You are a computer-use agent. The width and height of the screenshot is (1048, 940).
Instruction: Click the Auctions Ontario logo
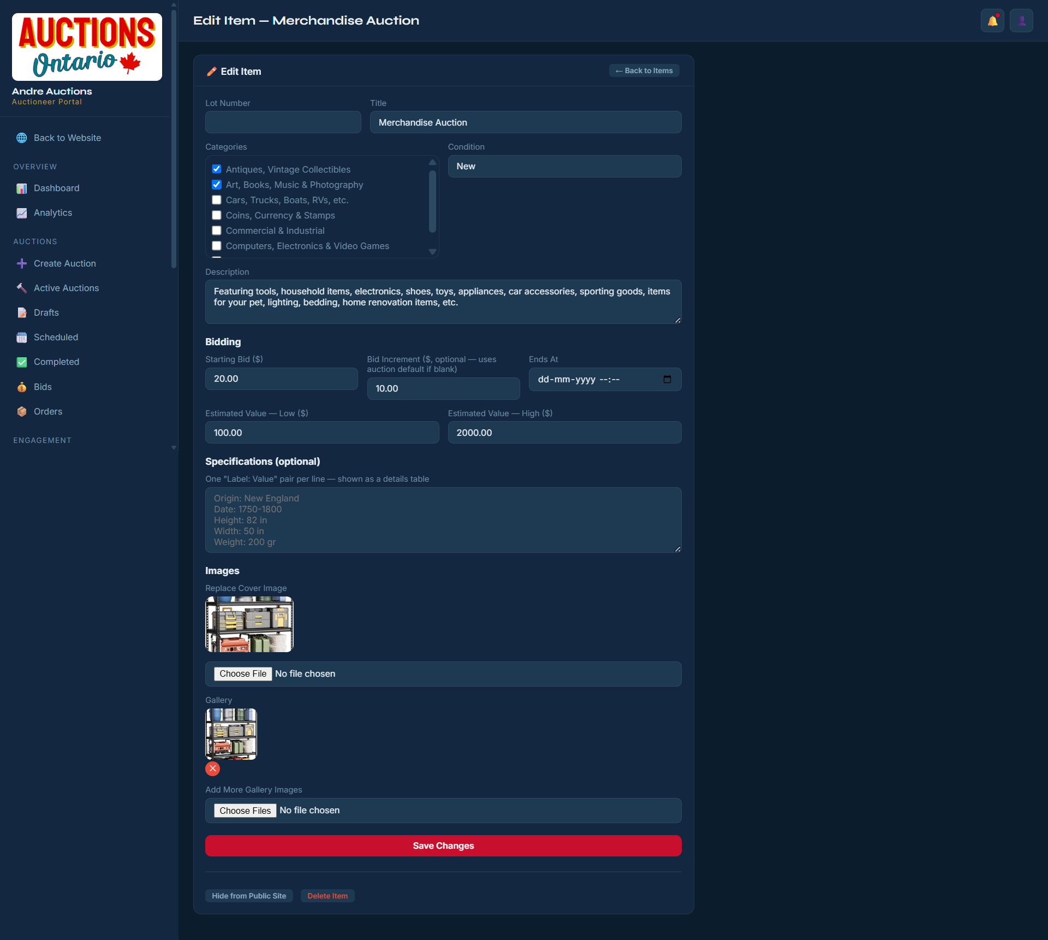pyautogui.click(x=87, y=47)
